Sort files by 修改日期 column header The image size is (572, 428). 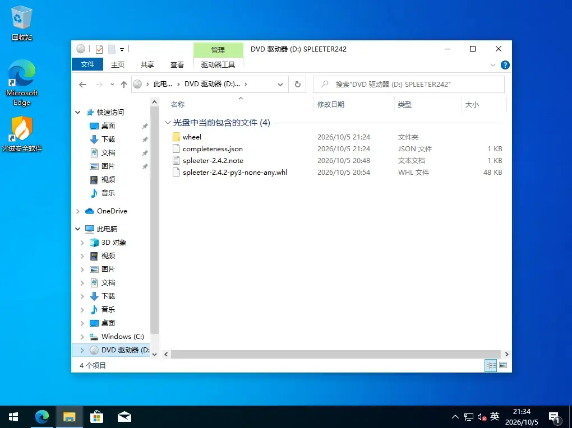(x=330, y=105)
